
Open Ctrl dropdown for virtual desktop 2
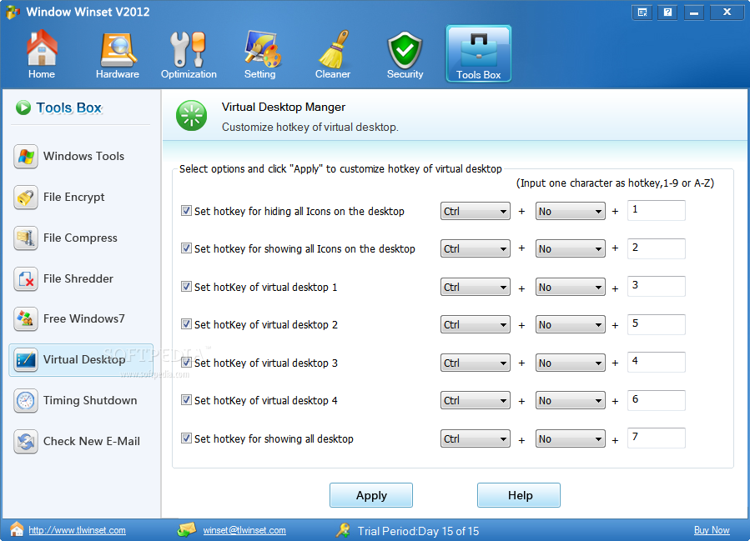click(475, 324)
